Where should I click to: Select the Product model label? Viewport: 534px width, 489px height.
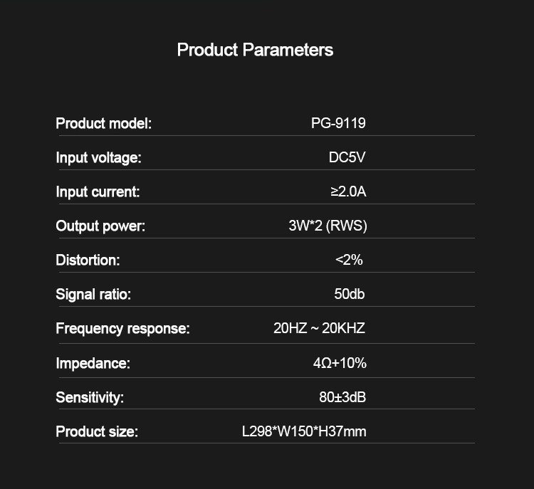104,123
